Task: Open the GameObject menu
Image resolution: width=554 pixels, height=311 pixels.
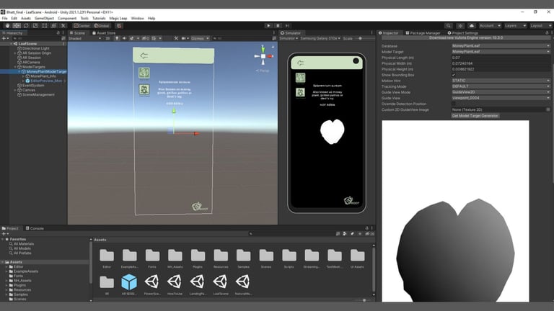Action: click(44, 18)
